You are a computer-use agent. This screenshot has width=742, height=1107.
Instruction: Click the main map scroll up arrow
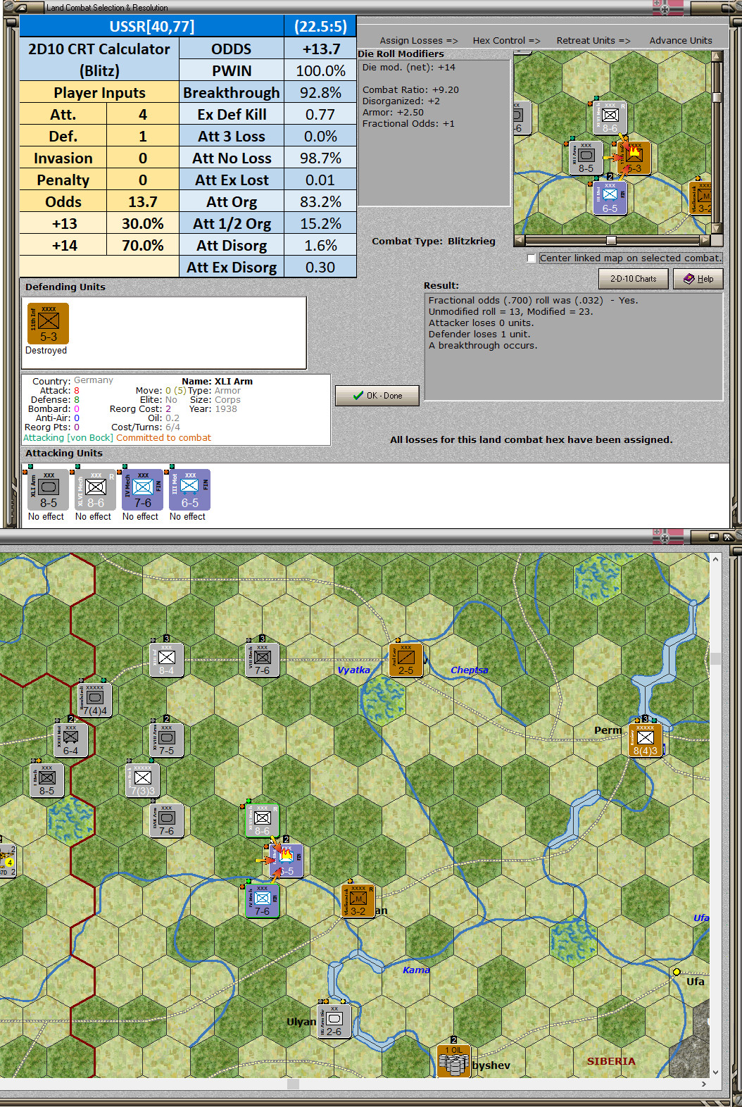(x=715, y=558)
